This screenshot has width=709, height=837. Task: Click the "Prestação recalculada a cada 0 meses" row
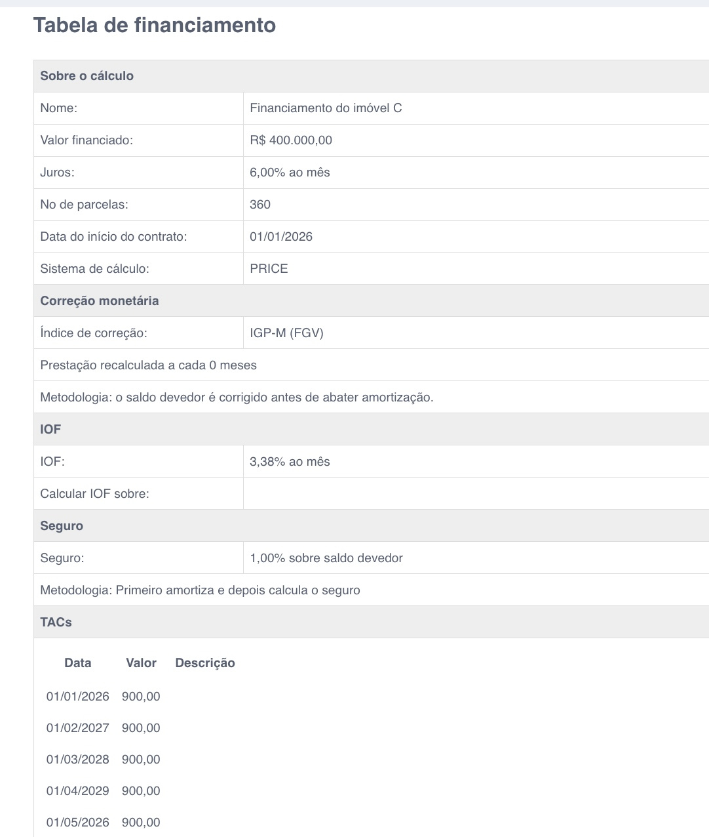click(x=149, y=365)
